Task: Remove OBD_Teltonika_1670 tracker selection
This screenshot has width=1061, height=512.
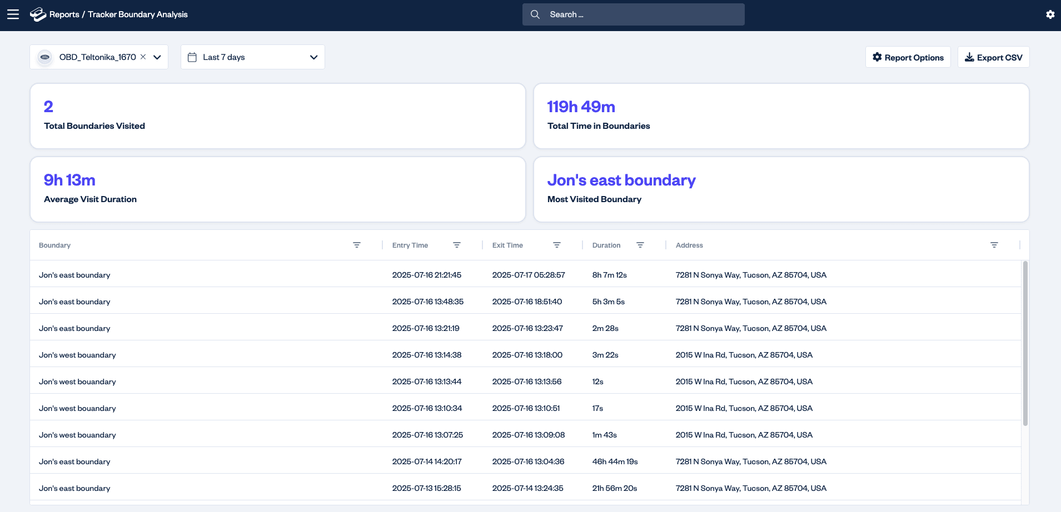Action: [143, 57]
